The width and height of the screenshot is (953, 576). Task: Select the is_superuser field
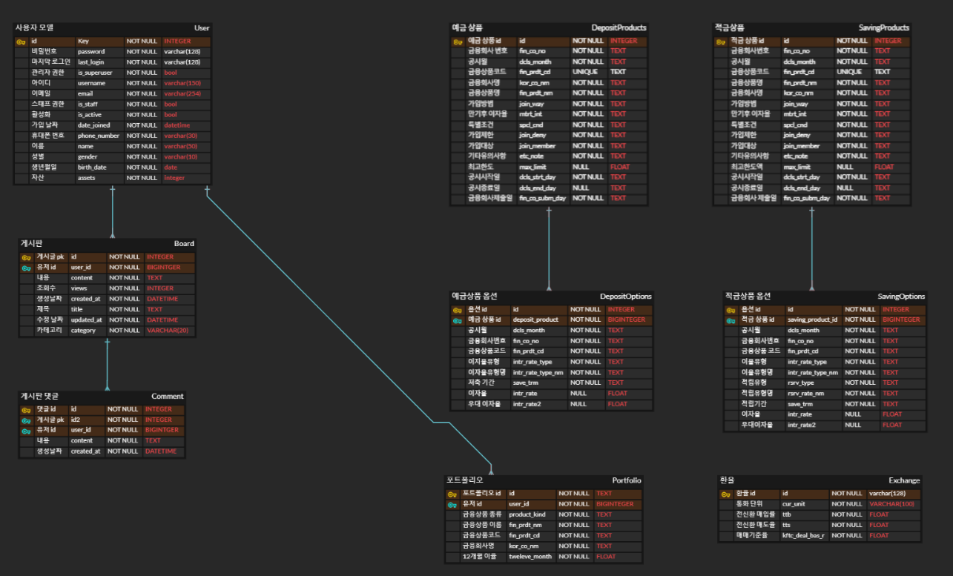pos(93,73)
